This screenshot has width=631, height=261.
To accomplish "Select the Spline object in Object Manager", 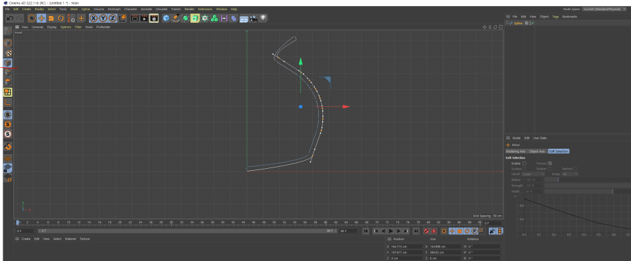I will tap(518, 24).
